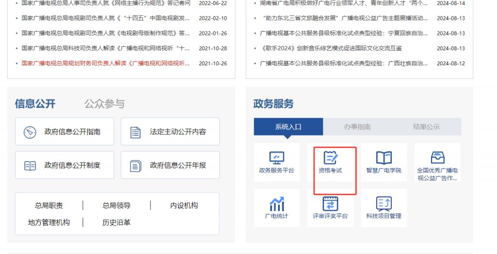This screenshot has height=254, width=497.
Task: Open the 评审评奖平台 calendar icon
Action: (330, 204)
